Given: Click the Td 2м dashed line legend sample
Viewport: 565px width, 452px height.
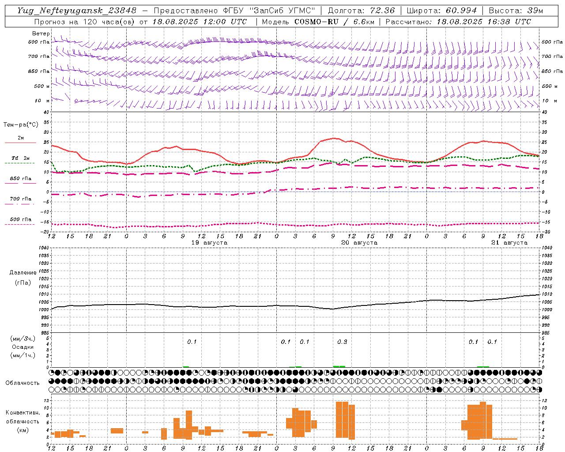Looking at the screenshot, I should pos(19,163).
